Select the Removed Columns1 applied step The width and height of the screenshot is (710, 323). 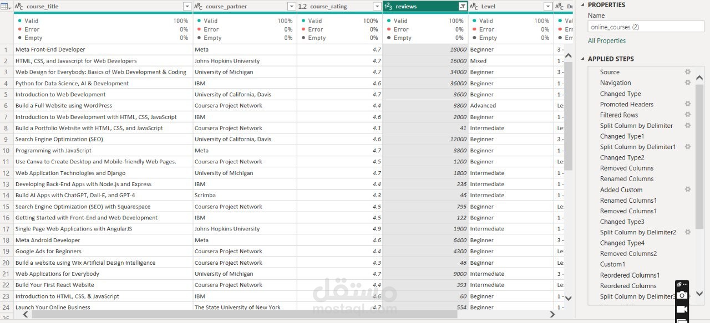pyautogui.click(x=628, y=211)
